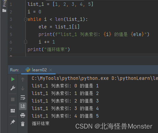Click fold end marker on line 6
Image resolution: width=158 pixels, height=133 pixels.
(x=25, y=42)
